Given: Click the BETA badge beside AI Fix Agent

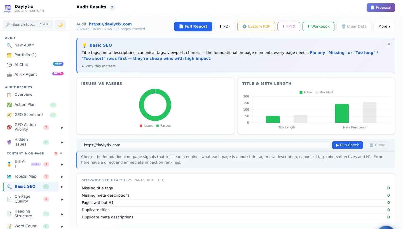Looking at the screenshot, I should click(58, 73).
